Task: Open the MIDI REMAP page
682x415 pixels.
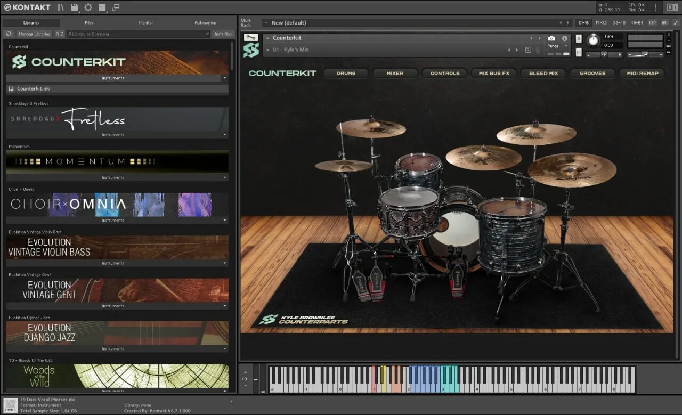Action: coord(642,74)
